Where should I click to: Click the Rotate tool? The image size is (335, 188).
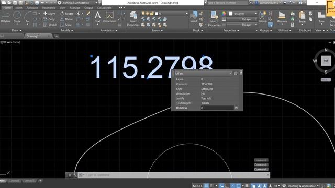(x=67, y=14)
